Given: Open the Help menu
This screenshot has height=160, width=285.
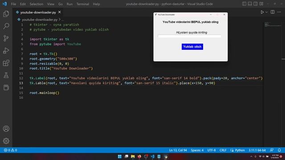Looking at the screenshot, I should (97, 4).
